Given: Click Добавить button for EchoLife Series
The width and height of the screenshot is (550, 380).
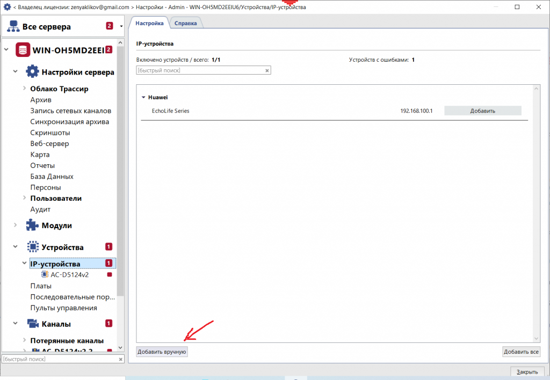Looking at the screenshot, I should [x=482, y=111].
